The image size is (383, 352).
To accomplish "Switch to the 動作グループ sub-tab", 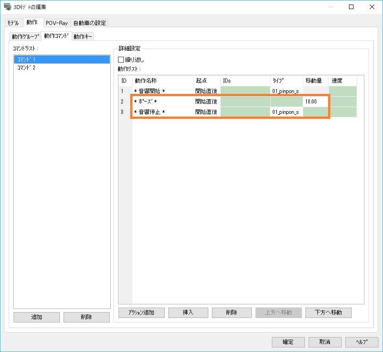I will pos(25,36).
